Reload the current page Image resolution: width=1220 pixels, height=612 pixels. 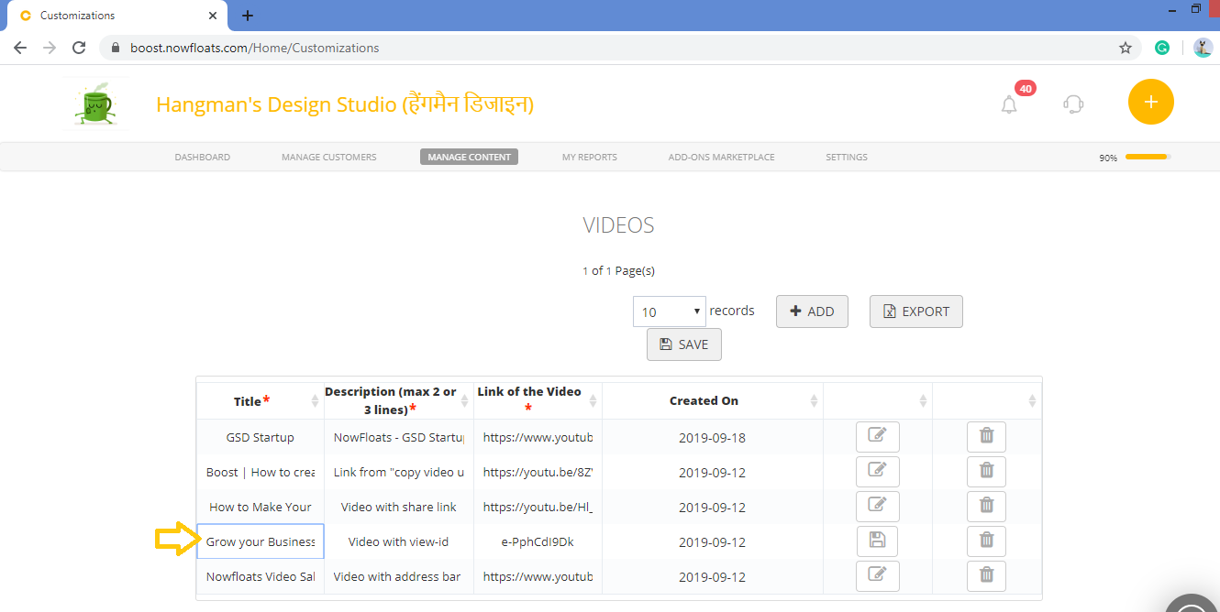point(79,48)
